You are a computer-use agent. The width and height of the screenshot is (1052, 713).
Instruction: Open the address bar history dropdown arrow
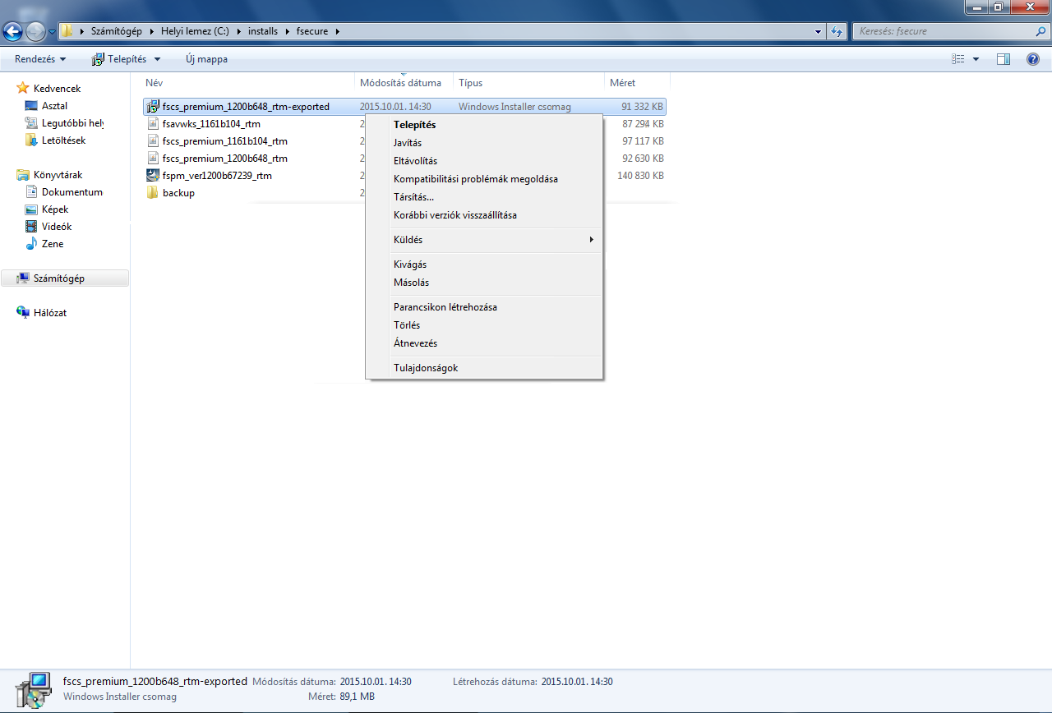[818, 31]
